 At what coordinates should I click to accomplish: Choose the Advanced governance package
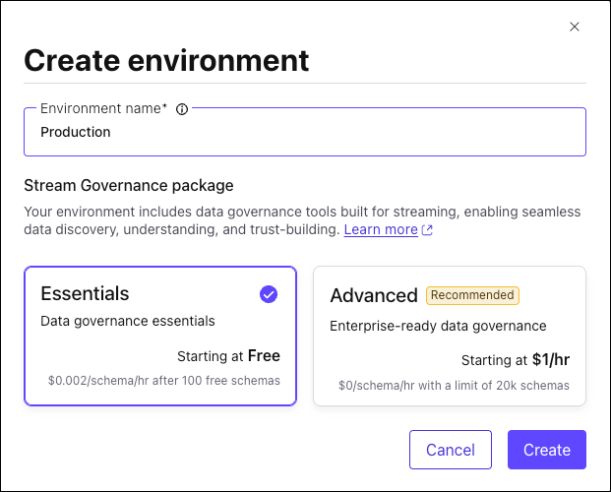[x=449, y=336]
